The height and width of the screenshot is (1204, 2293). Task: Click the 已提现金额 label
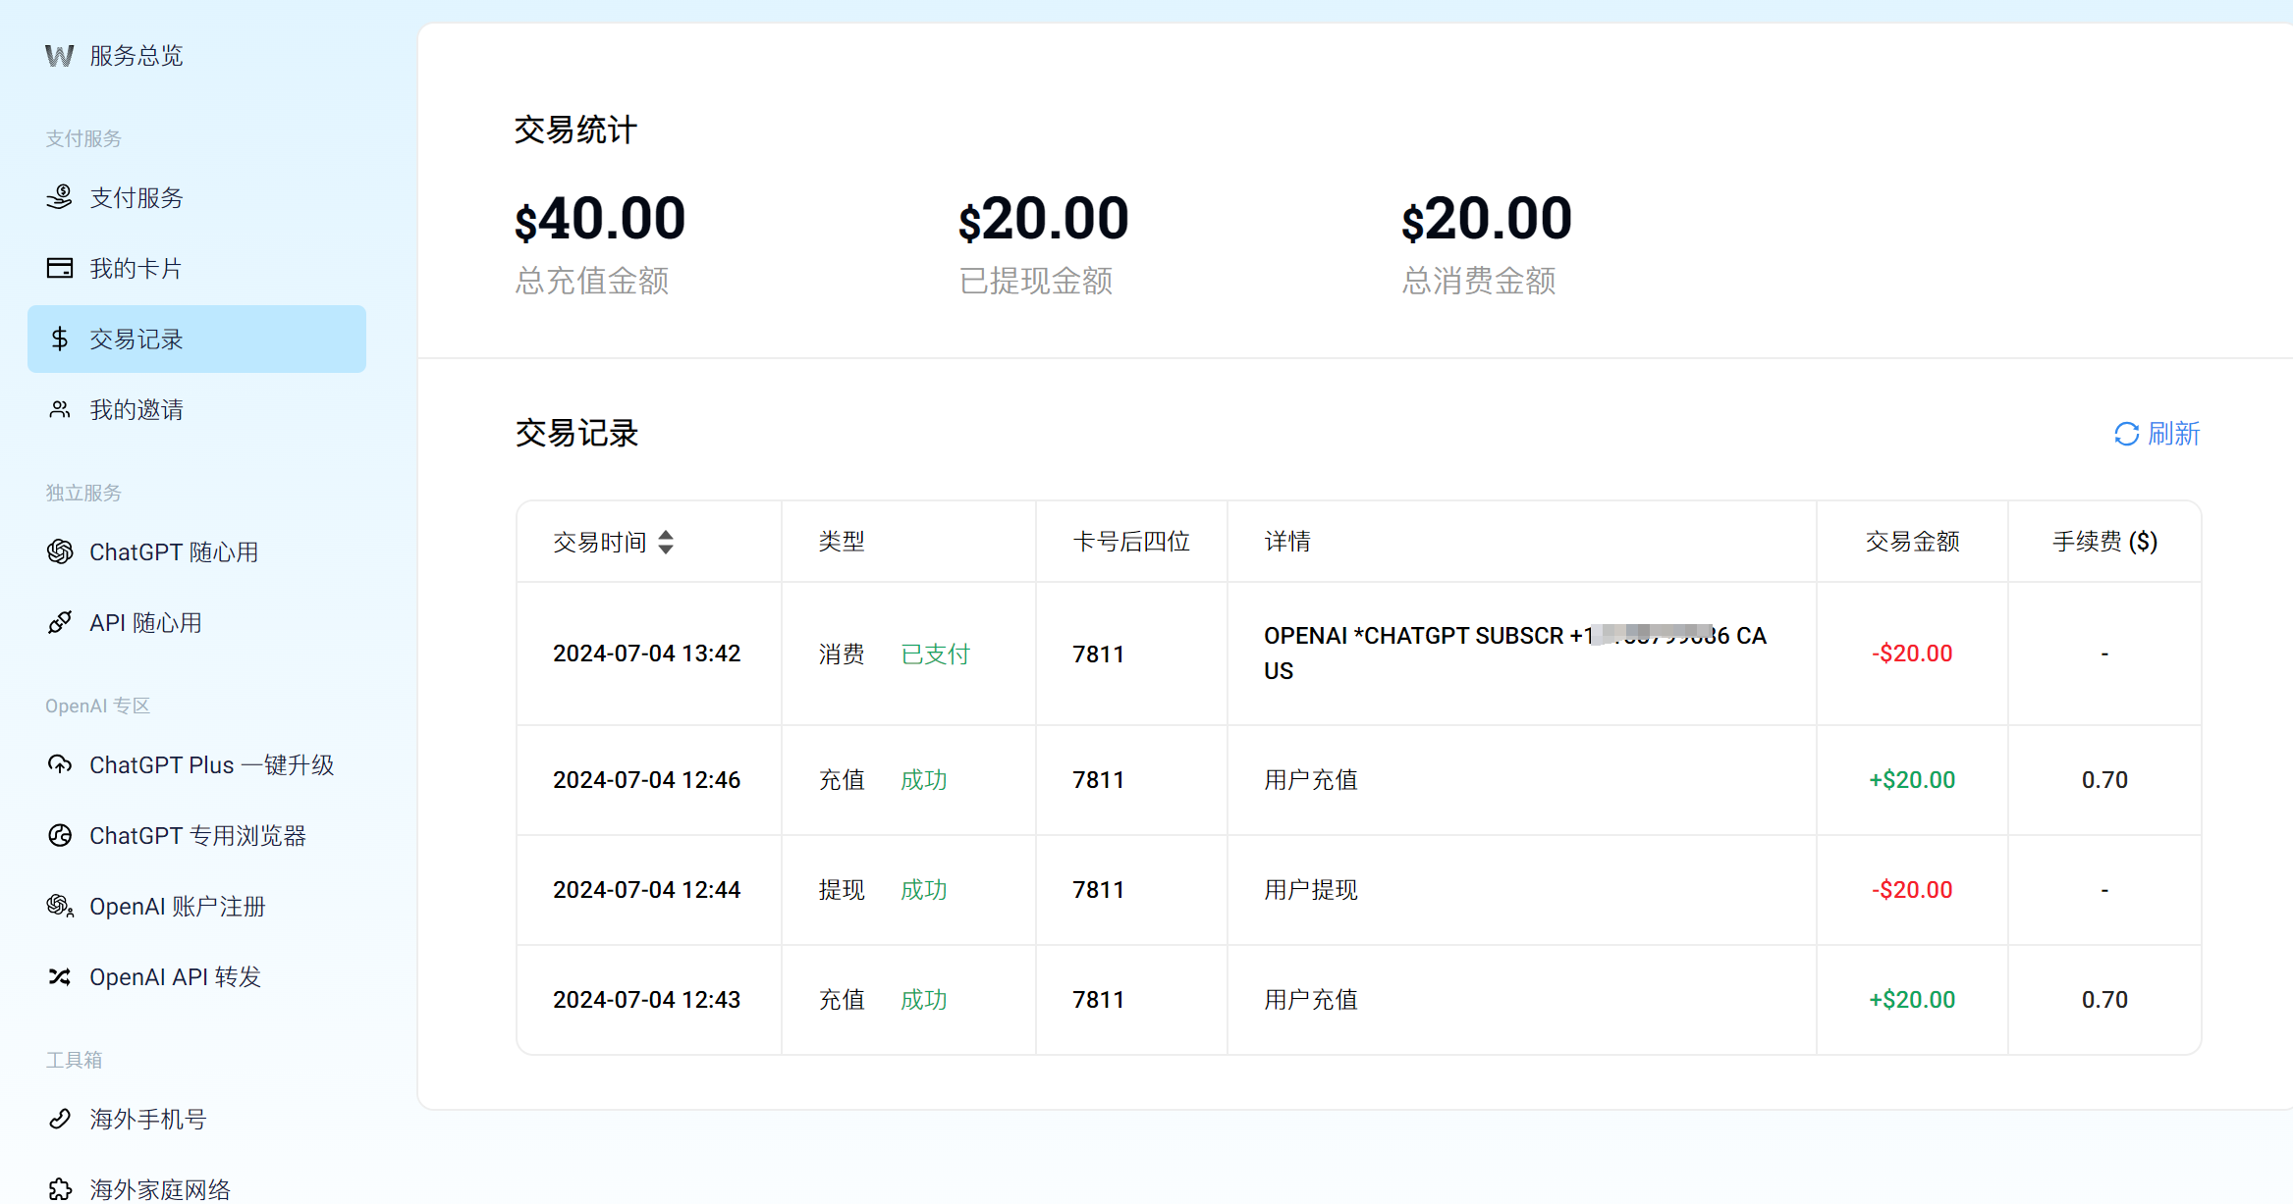1036,282
